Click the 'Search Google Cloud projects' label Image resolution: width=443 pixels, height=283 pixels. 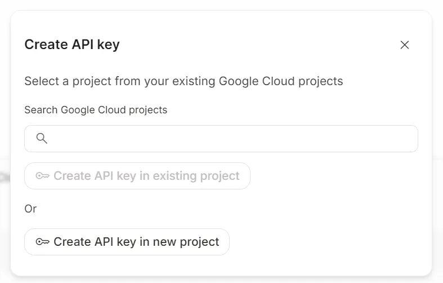96,110
